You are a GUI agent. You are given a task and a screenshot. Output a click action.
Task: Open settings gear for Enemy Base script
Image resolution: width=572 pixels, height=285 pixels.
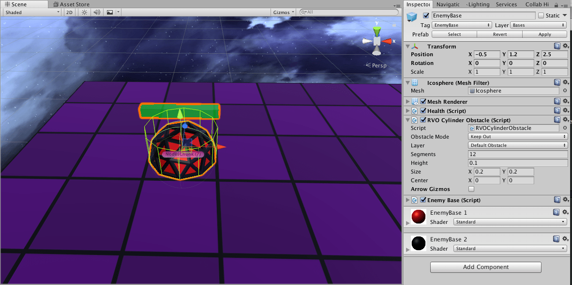(565, 200)
